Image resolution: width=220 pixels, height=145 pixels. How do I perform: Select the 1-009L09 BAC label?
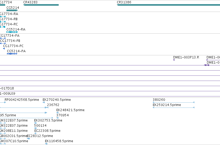click(7, 93)
